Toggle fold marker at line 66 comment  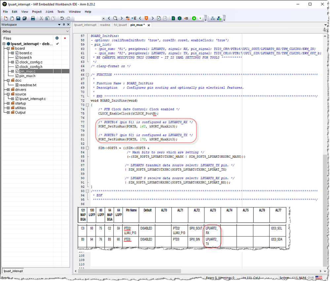pos(88,75)
